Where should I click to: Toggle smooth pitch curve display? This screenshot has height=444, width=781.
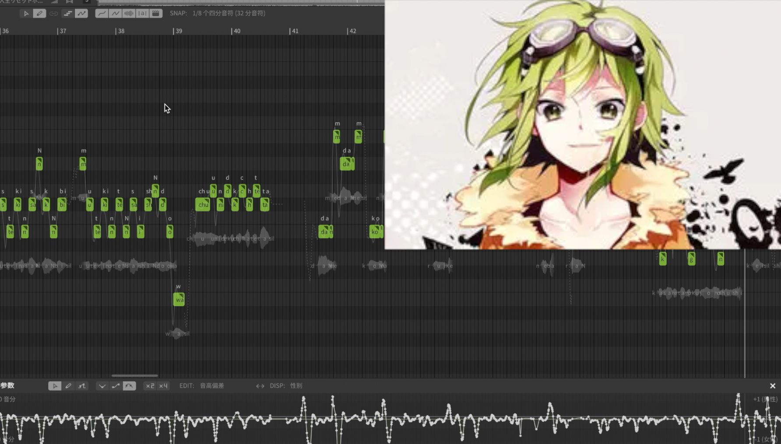pyautogui.click(x=102, y=14)
